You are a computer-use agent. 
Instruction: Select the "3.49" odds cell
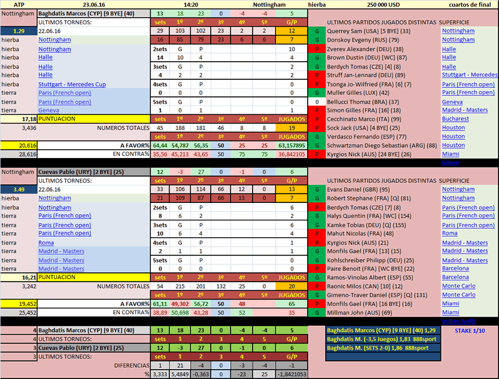click(19, 190)
